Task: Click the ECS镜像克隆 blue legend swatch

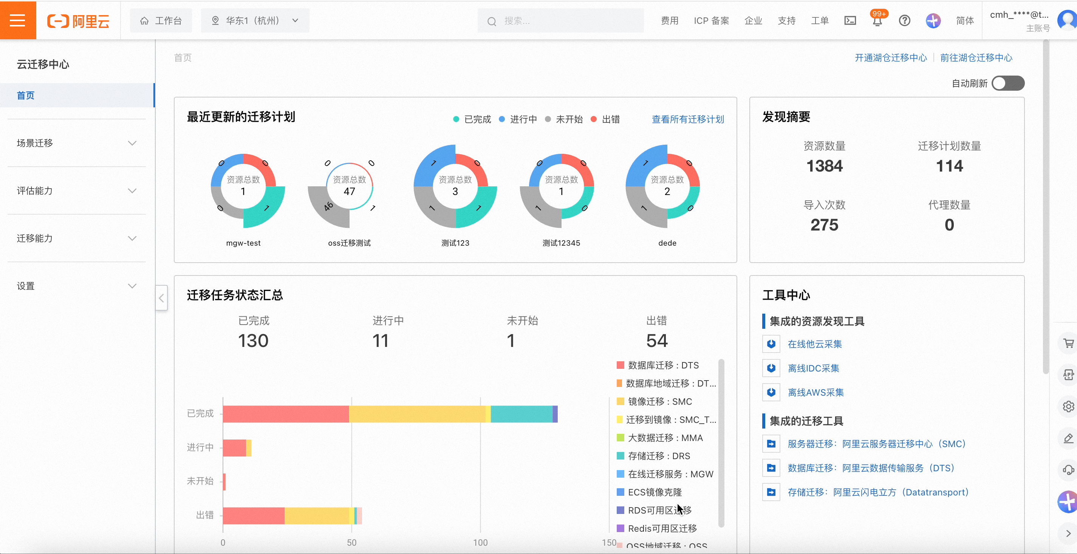Action: click(x=621, y=492)
